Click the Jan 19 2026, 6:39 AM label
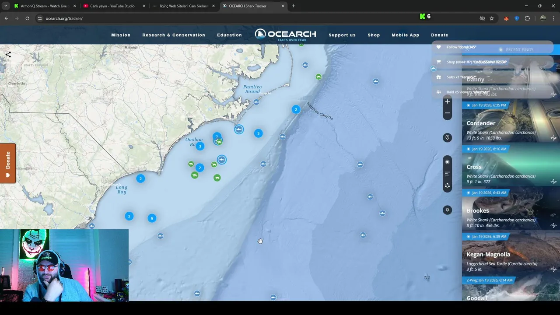The width and height of the screenshot is (560, 315). [x=486, y=236]
